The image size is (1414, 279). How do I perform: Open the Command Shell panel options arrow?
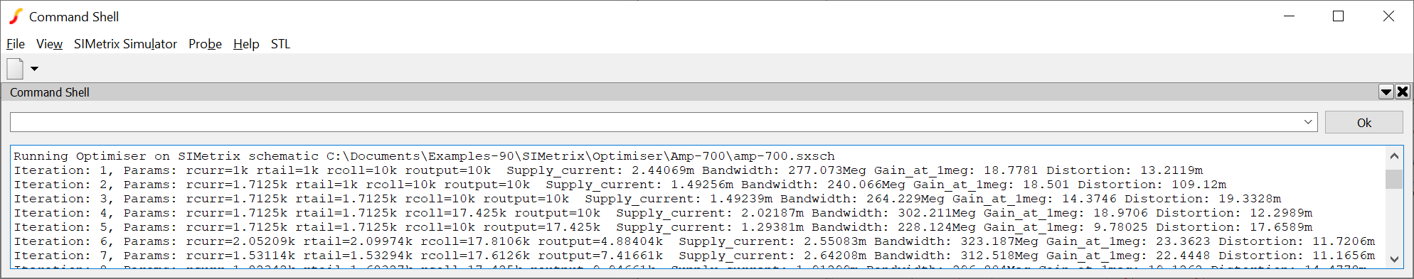[1386, 92]
